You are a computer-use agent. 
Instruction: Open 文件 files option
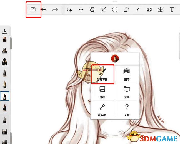[127, 92]
